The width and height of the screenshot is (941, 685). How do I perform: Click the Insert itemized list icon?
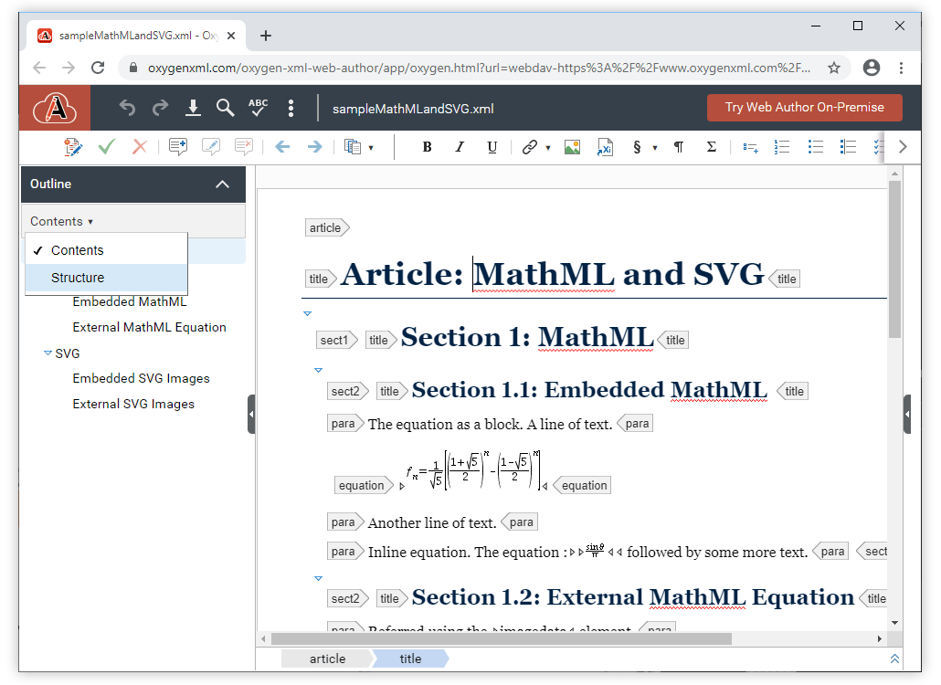click(816, 147)
